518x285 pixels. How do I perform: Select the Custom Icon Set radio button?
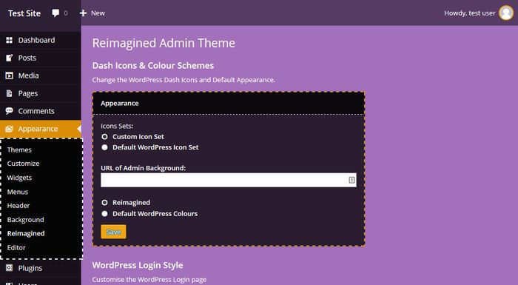tap(105, 136)
